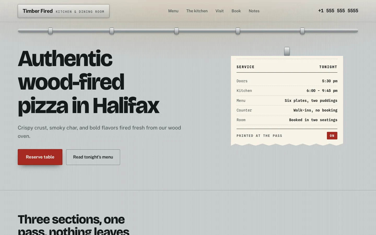The width and height of the screenshot is (376, 235).
Task: Click the Timber Fired logo plate
Action: 63,11
